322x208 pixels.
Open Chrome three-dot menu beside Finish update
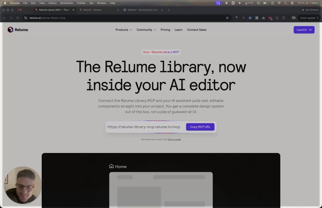[318, 18]
